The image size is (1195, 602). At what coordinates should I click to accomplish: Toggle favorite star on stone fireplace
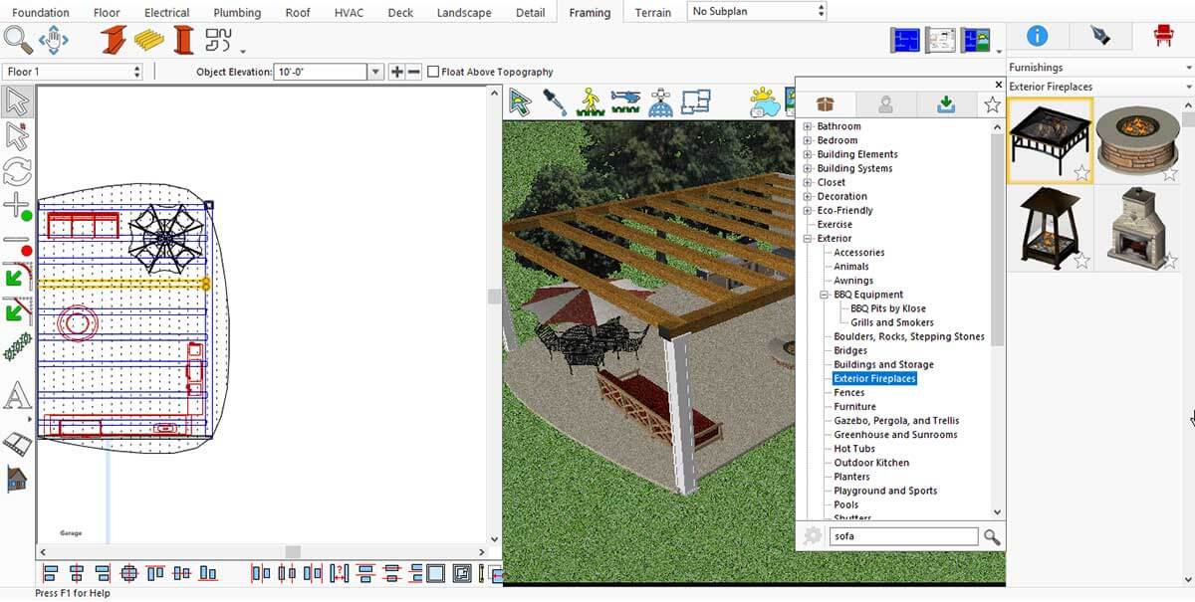1171,261
